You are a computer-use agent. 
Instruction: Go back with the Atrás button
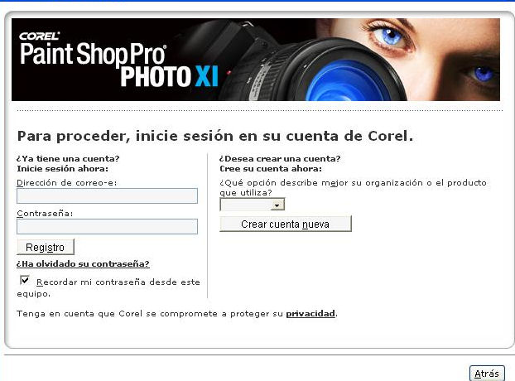pos(487,374)
